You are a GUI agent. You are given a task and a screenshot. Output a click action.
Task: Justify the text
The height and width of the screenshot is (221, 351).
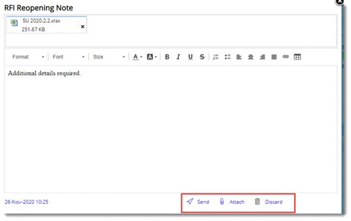(x=274, y=57)
